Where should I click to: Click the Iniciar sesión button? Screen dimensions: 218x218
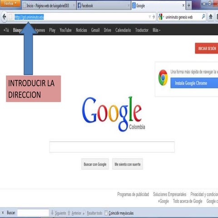coord(207,48)
